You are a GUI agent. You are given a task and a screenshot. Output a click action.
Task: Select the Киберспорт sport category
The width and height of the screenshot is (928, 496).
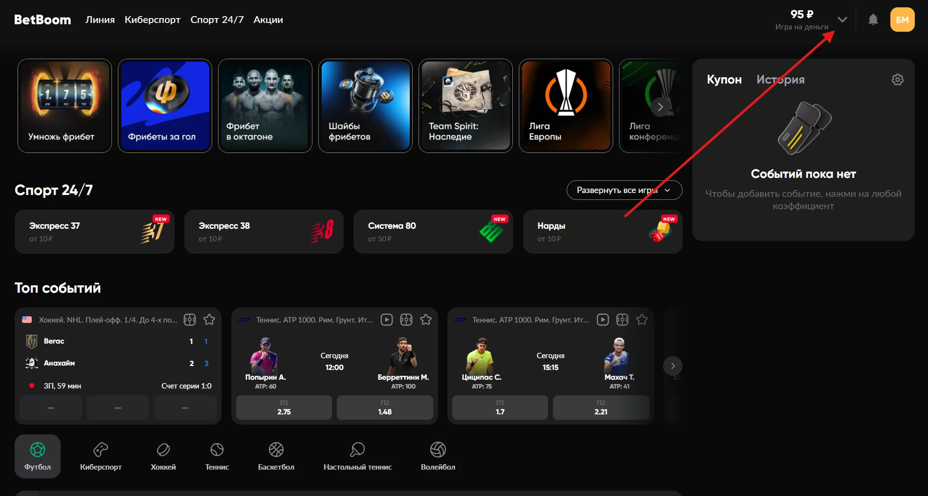tap(101, 456)
